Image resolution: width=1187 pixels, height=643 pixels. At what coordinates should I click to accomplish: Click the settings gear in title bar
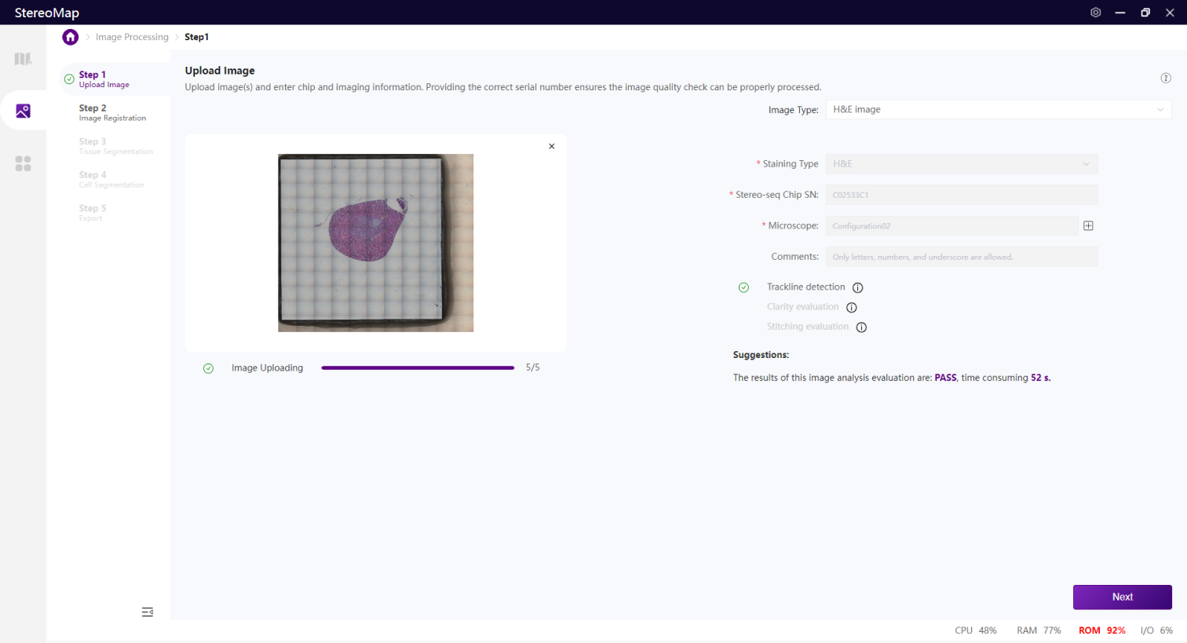(x=1095, y=13)
